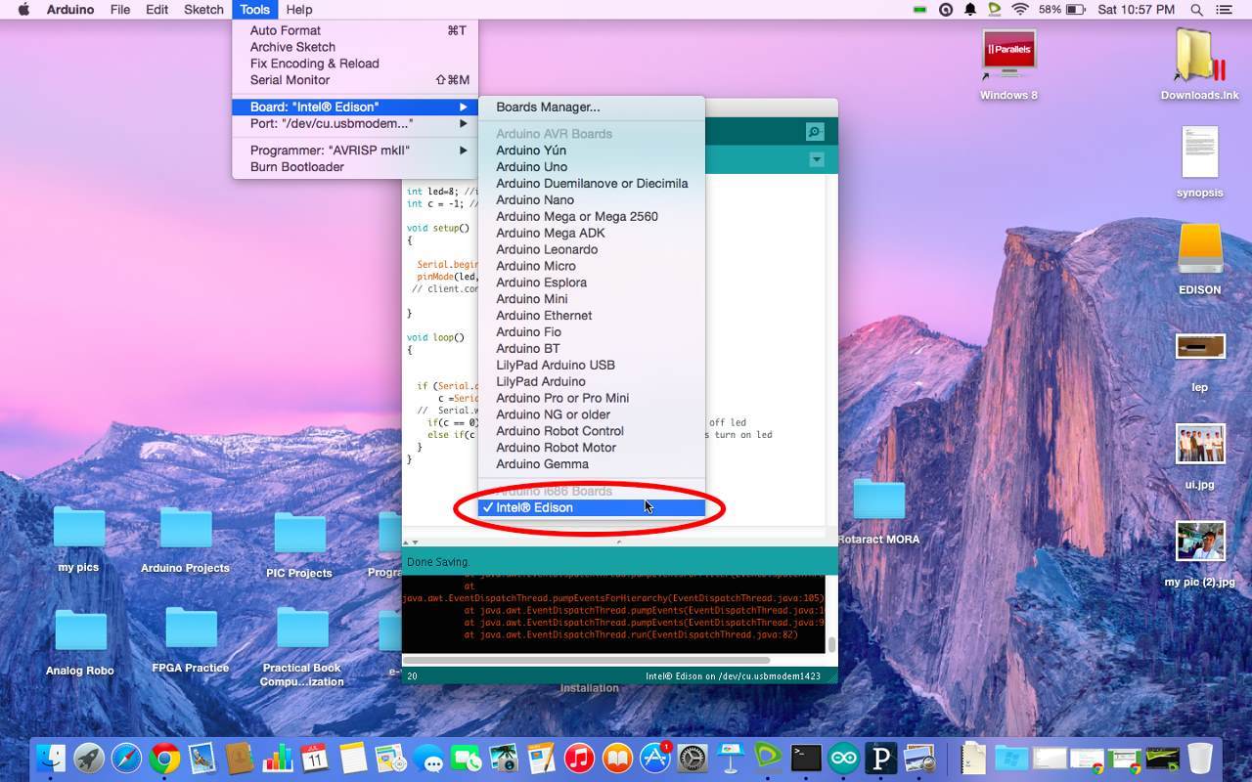Open the Arduino Projects folder on desktop
Viewport: 1252px width, 782px height.
(x=186, y=529)
